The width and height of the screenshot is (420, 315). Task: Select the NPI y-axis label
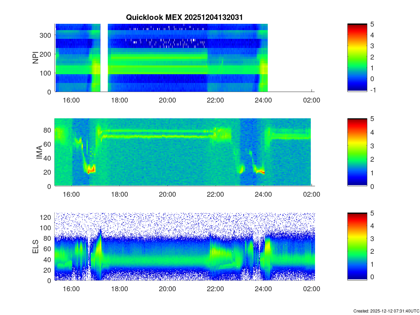point(36,58)
